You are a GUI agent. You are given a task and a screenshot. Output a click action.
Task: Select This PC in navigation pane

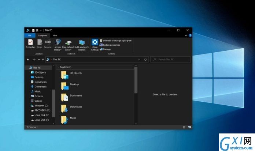coord(38,68)
